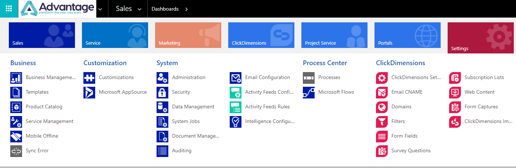516x168 pixels.
Task: Open the Customizations link text
Action: tap(116, 78)
